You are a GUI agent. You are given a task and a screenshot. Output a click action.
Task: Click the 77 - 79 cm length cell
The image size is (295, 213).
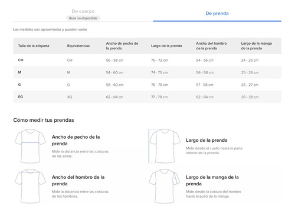(159, 97)
